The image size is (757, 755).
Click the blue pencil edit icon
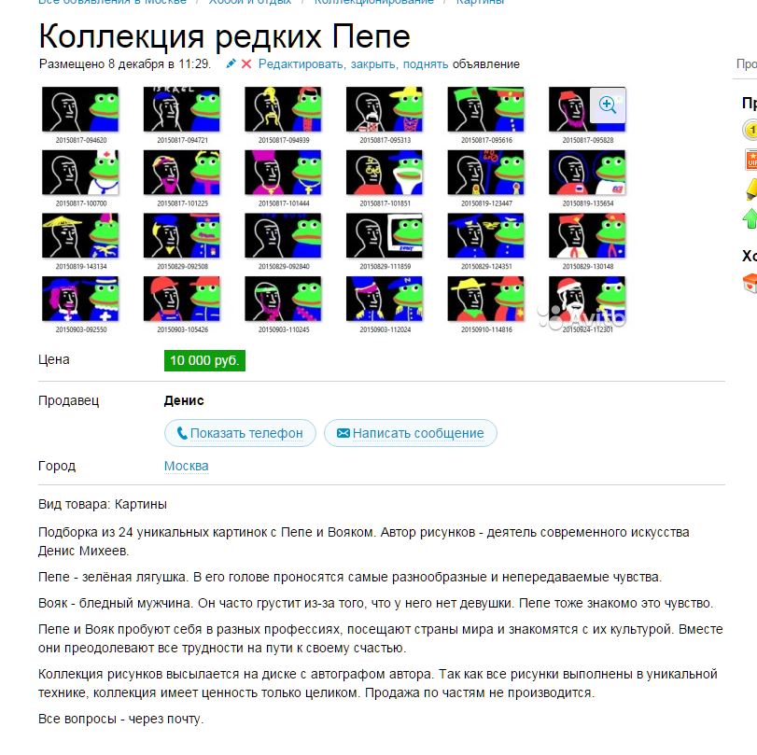point(231,63)
